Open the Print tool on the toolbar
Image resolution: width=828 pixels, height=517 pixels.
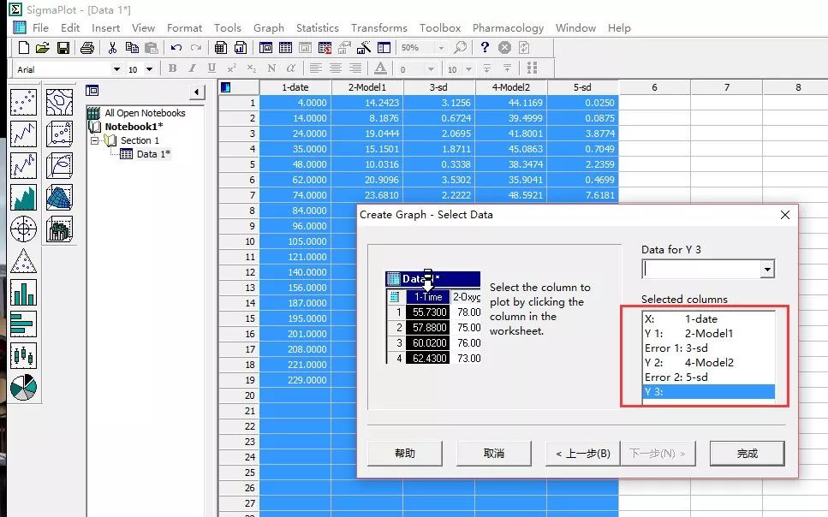[86, 49]
